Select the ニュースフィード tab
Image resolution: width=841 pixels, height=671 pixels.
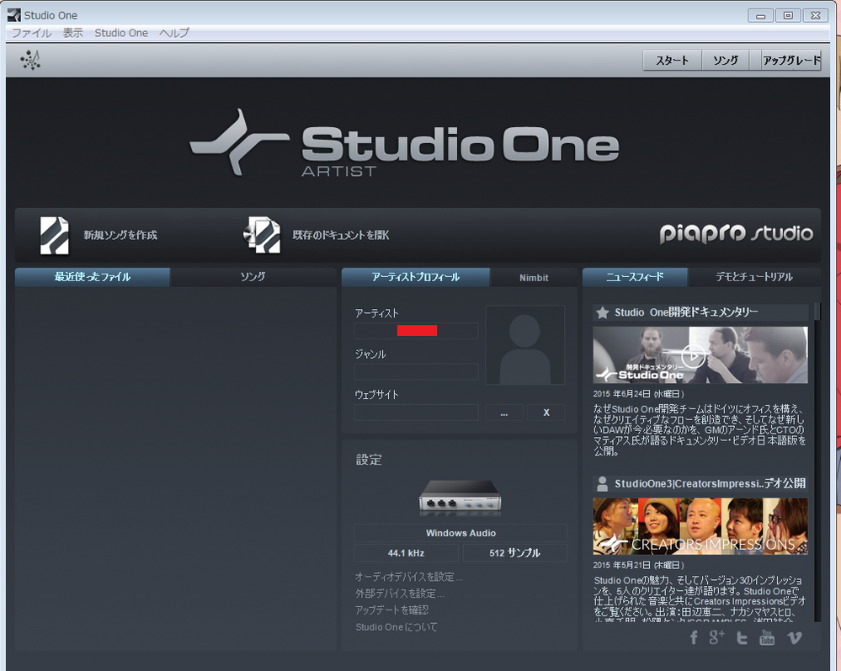coord(635,277)
